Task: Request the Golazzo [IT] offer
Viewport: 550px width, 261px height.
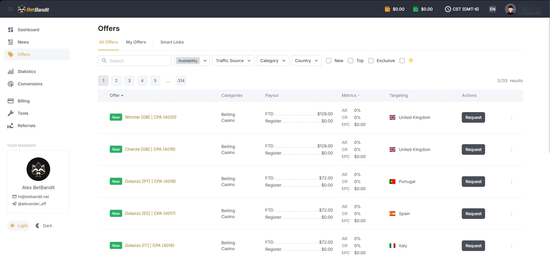Action: 473,246
